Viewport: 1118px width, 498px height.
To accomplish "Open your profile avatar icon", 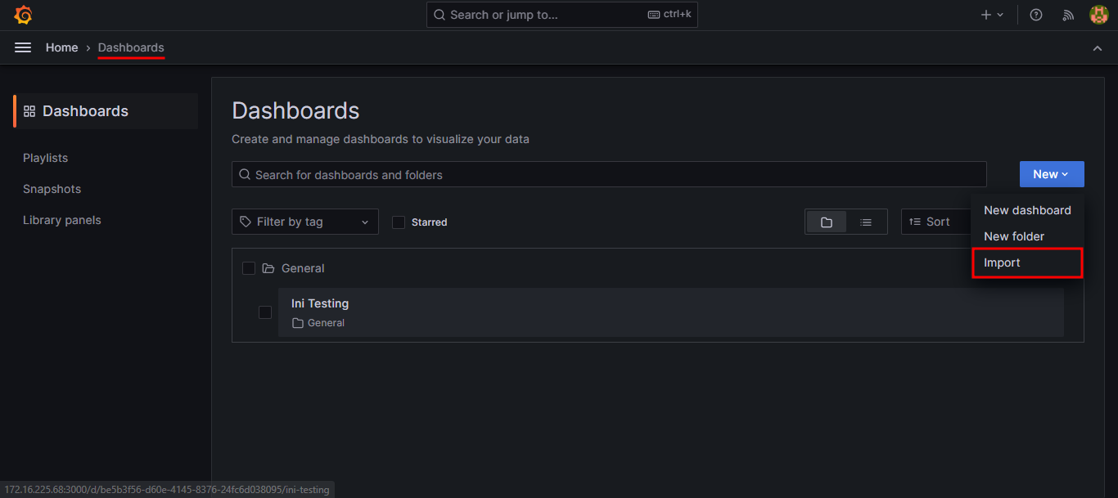I will (x=1098, y=14).
